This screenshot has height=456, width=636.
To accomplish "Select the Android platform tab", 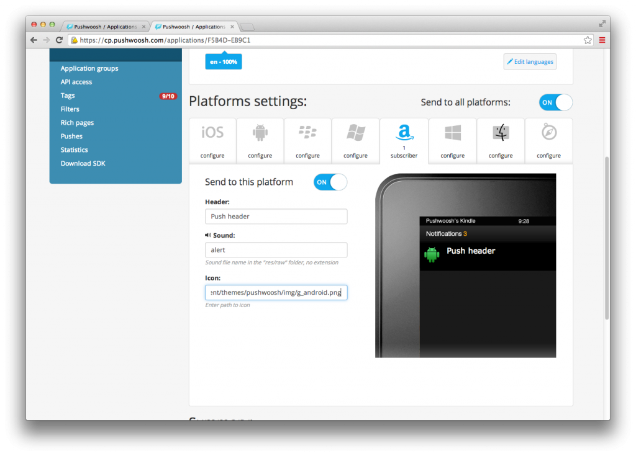I will (x=260, y=141).
